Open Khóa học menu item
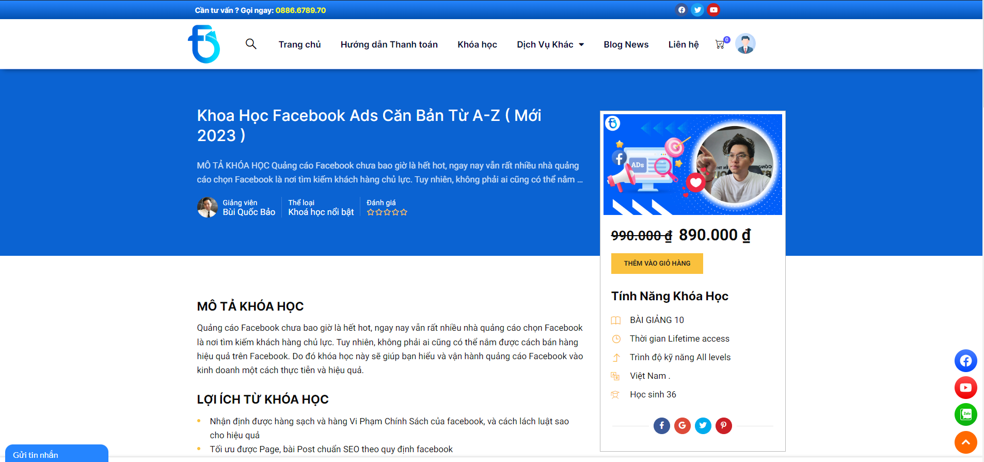The width and height of the screenshot is (984, 462). pos(477,44)
